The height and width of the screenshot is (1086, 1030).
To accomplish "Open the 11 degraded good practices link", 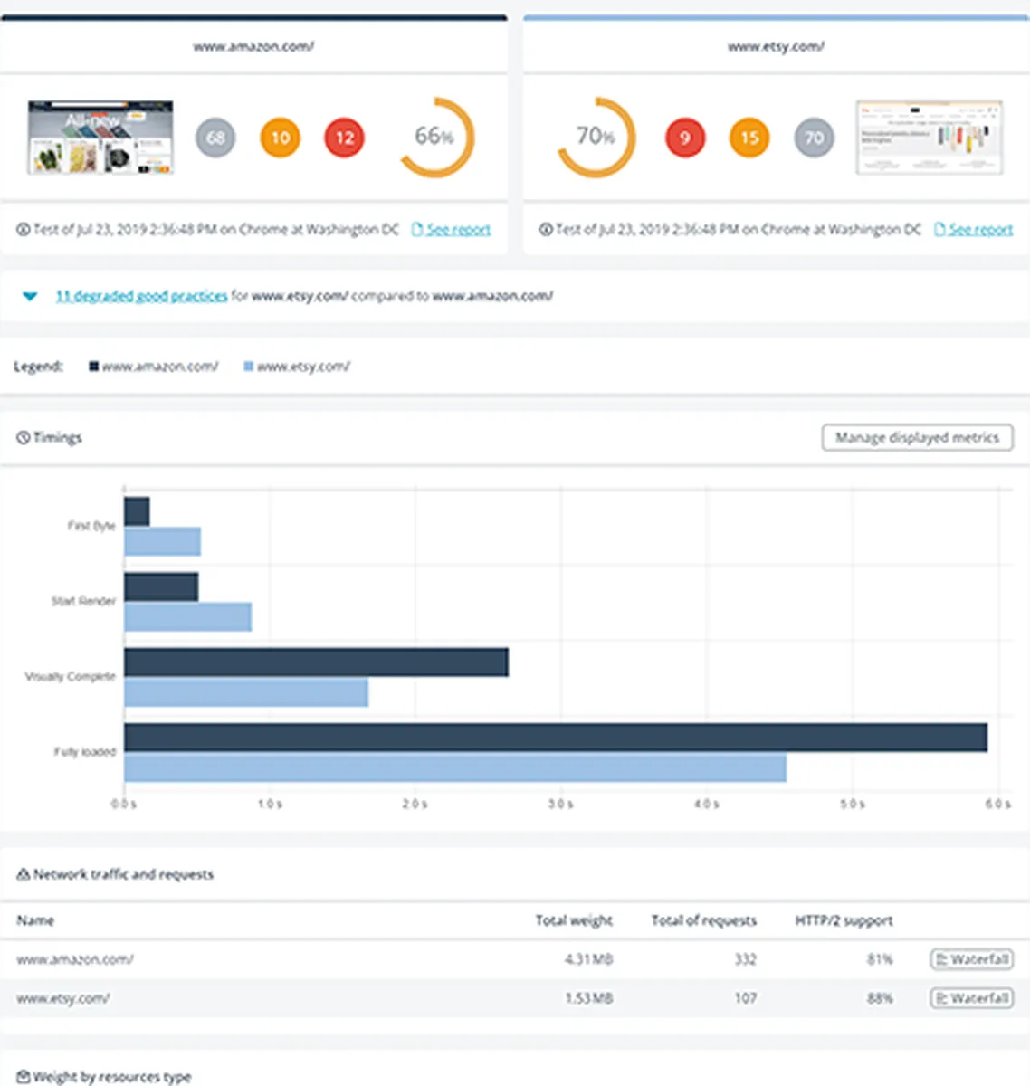I will tap(141, 296).
